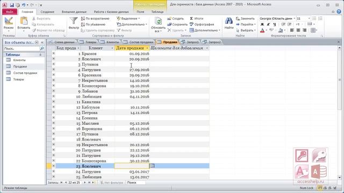The height and width of the screenshot is (193, 344).
Task: Open Состав продажи table in navigation pane
Action: click(x=25, y=73)
